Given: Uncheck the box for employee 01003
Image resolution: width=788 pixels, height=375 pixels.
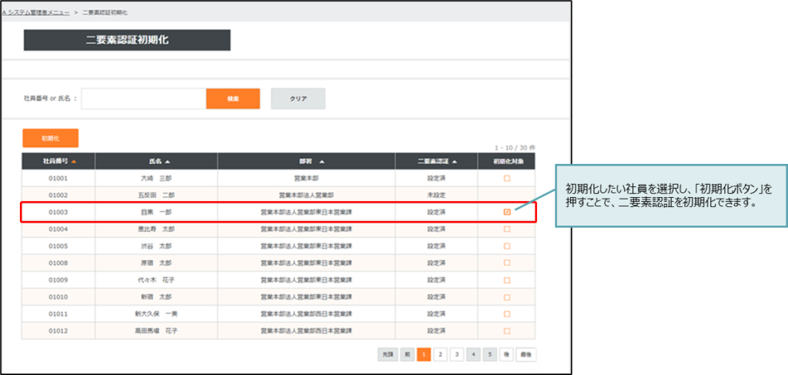Looking at the screenshot, I should [507, 212].
